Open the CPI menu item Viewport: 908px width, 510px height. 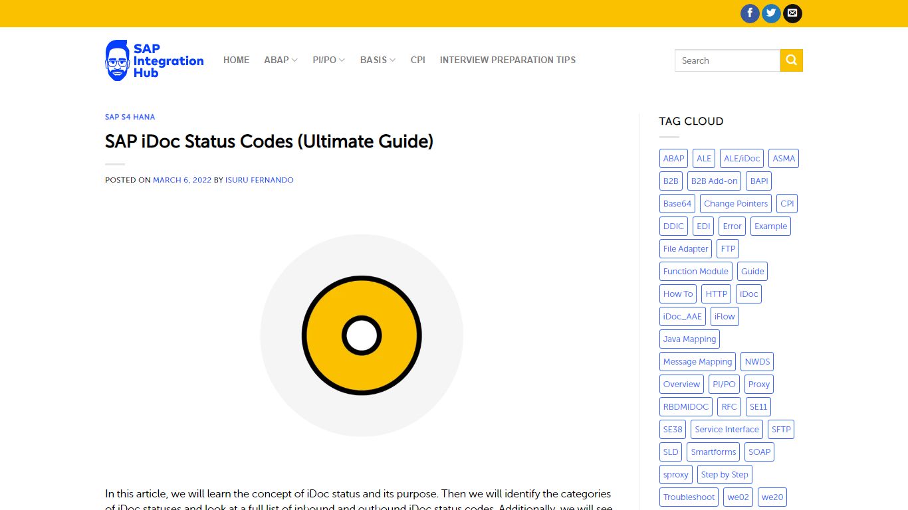[417, 60]
